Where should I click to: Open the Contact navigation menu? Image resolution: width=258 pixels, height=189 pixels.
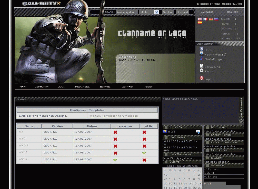tap(127, 87)
